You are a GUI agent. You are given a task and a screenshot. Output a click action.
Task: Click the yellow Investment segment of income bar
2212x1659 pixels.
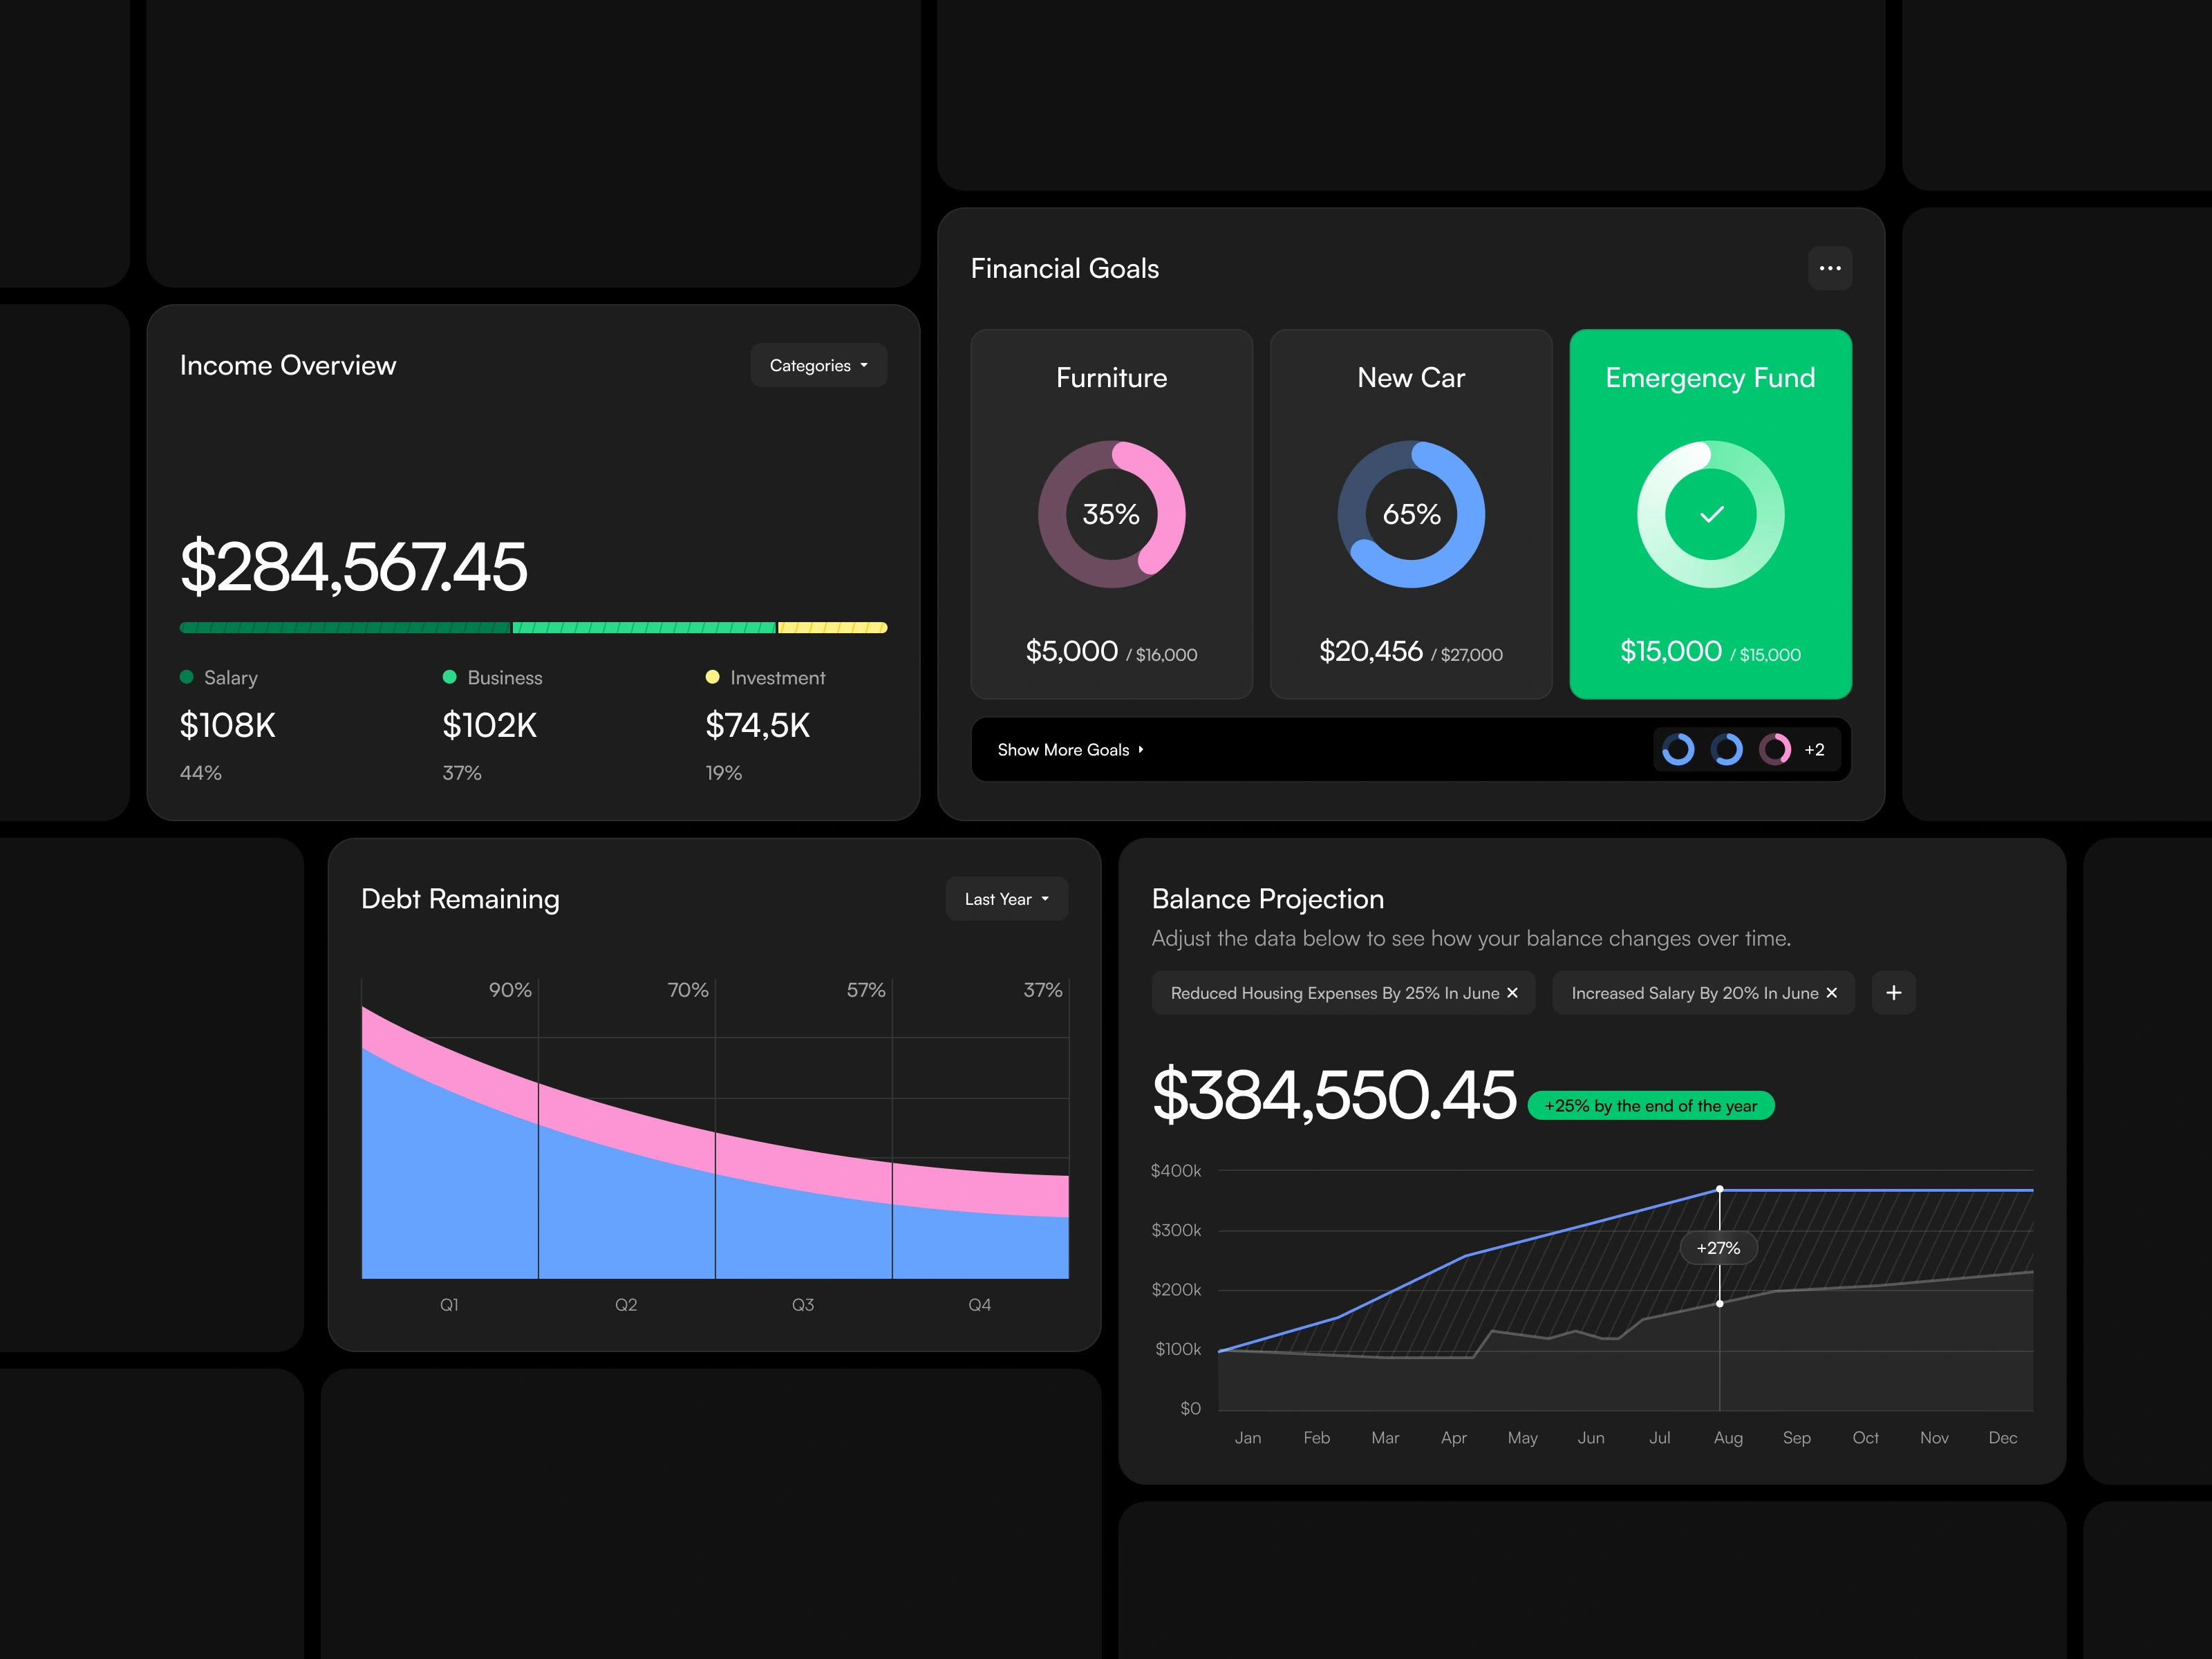tap(832, 628)
